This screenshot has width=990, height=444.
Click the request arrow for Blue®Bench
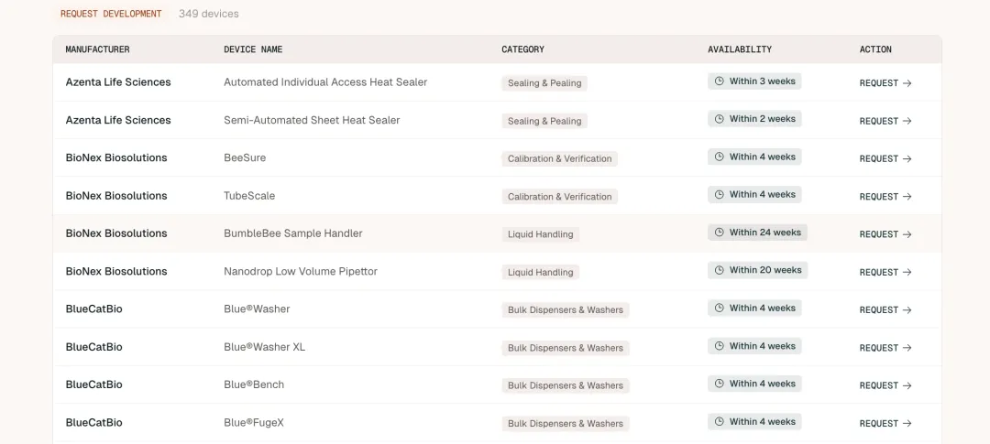click(907, 385)
